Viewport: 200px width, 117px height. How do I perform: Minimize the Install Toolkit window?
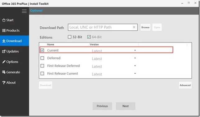click(182, 3)
